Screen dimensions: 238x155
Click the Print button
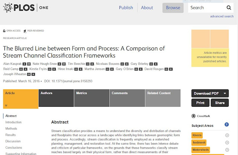point(200,103)
